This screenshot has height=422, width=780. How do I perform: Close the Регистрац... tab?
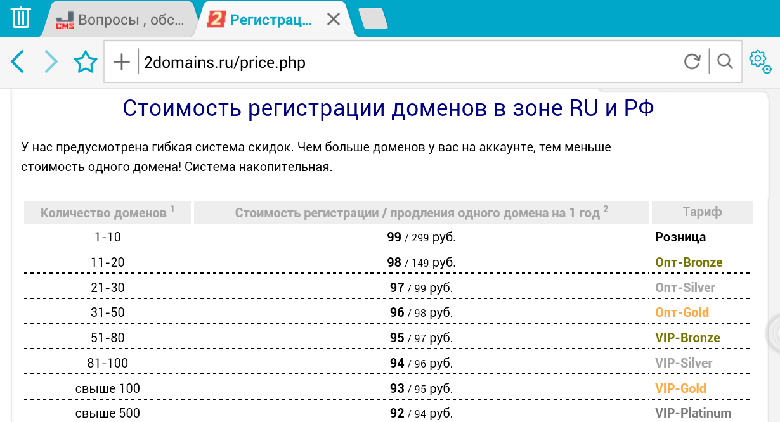pos(334,20)
